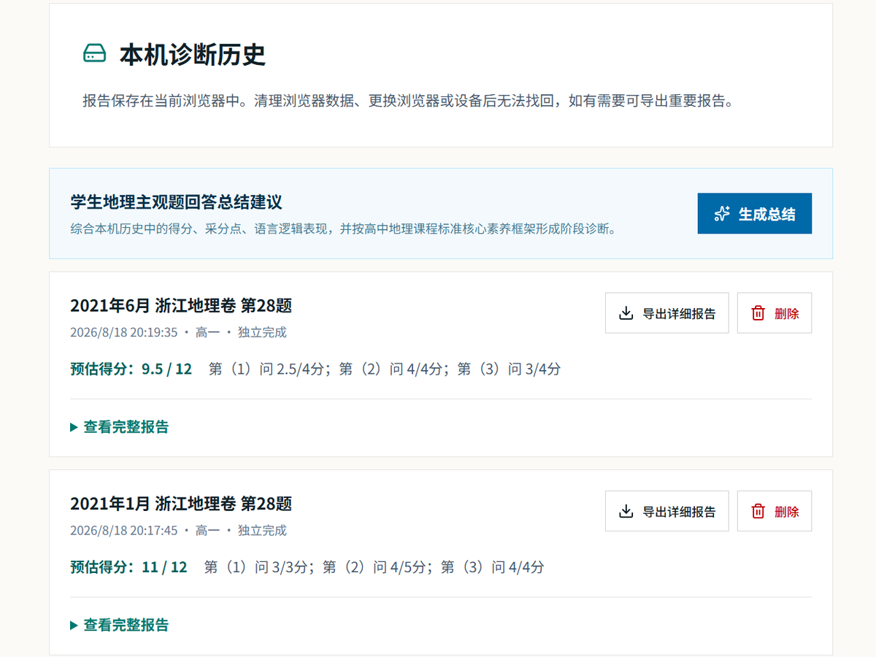Click breakdown text 第（1）问 3/3分
The width and height of the screenshot is (876, 657).
click(x=255, y=566)
